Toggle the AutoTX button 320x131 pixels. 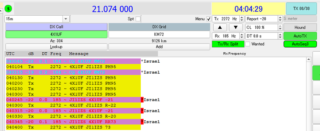click(x=300, y=36)
